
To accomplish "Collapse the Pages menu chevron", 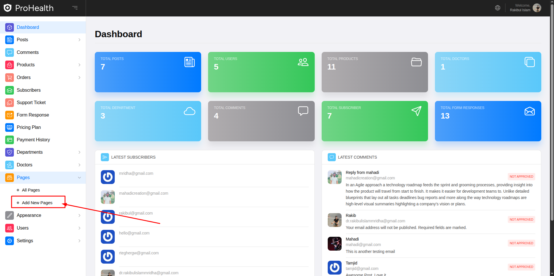I will 79,178.
